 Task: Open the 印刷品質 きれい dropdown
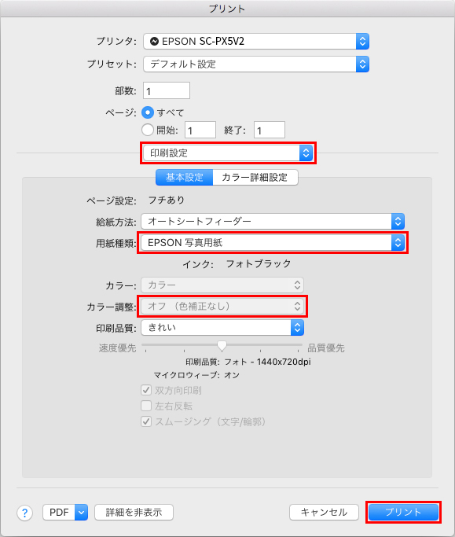pyautogui.click(x=222, y=327)
